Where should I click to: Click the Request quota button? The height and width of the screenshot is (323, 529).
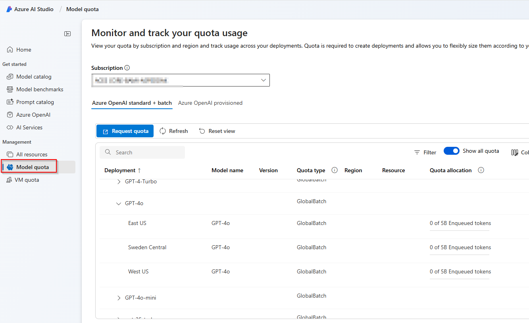(x=125, y=131)
